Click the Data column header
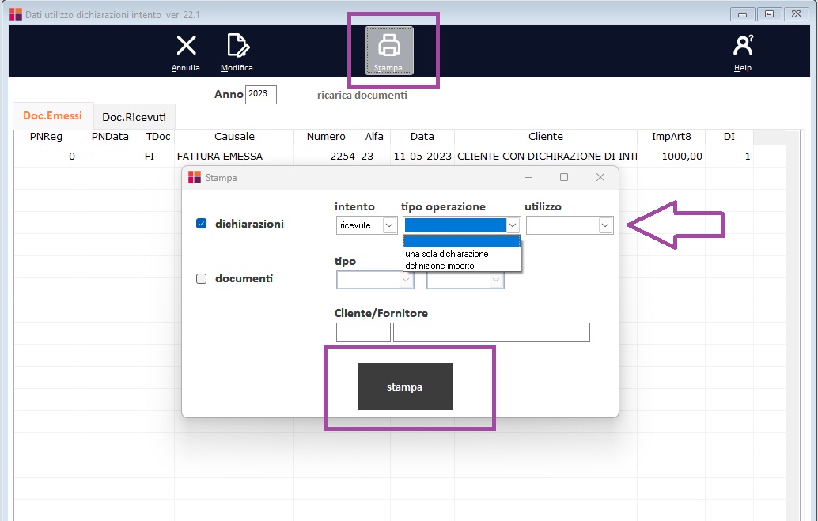 [422, 137]
